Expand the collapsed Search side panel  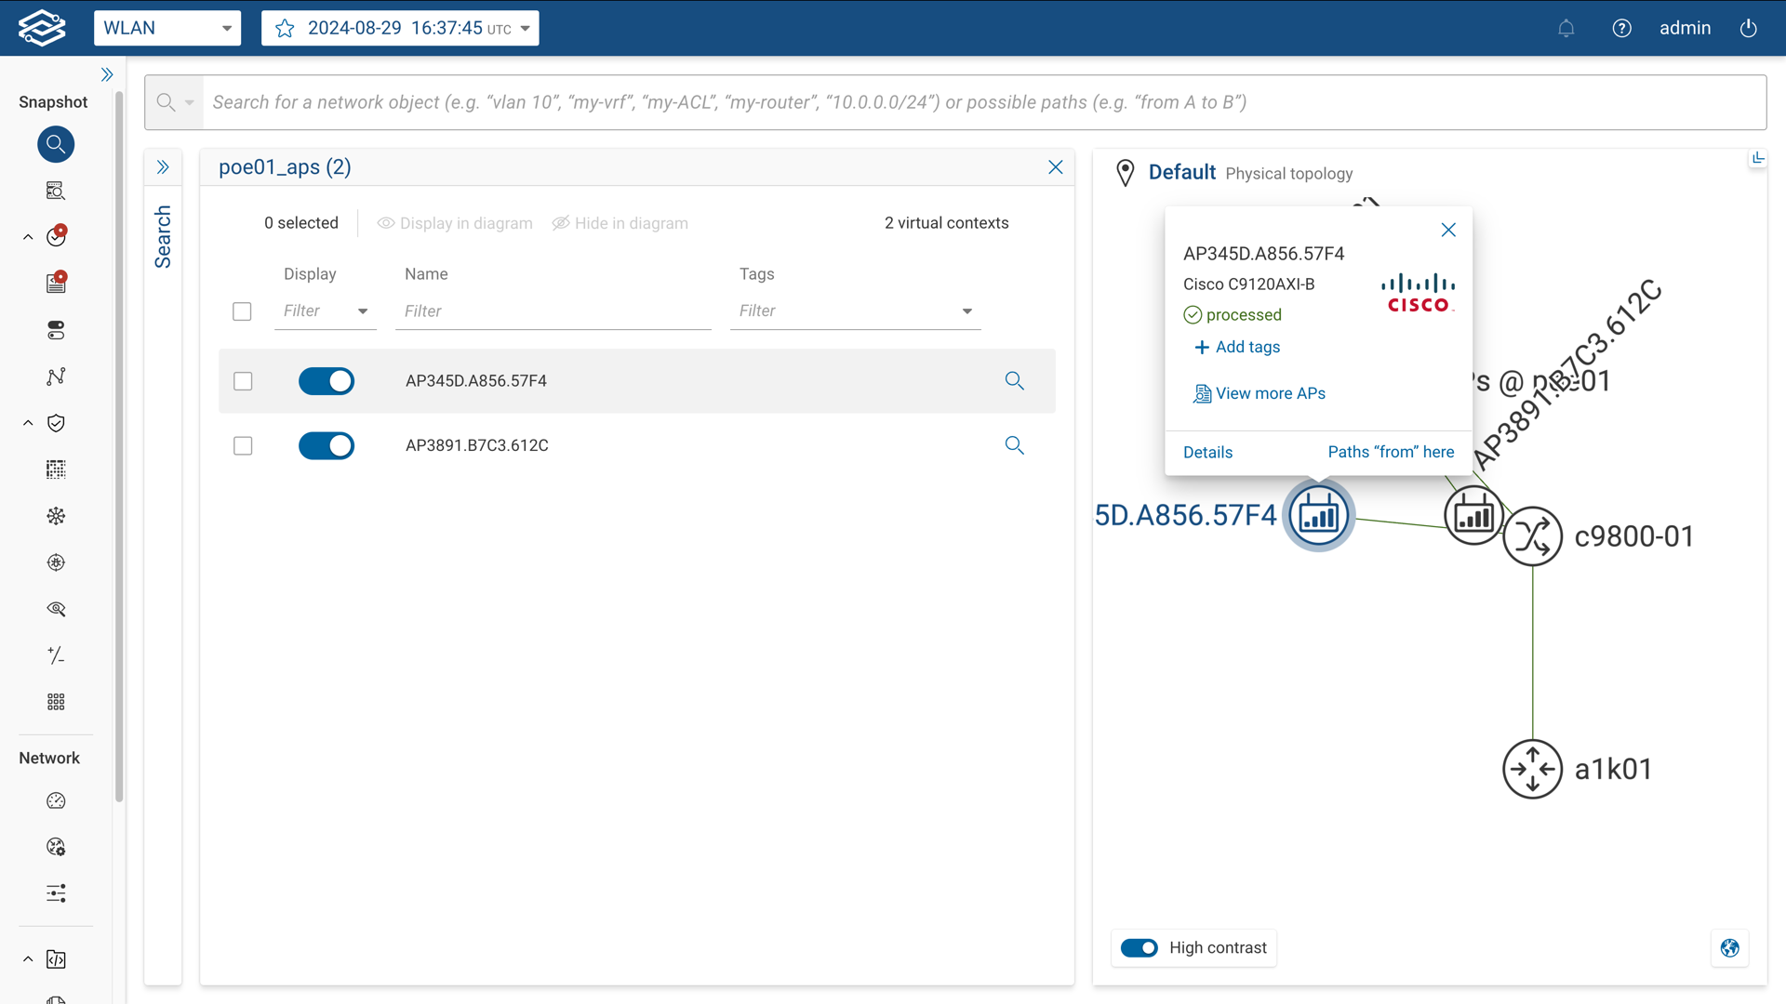(163, 167)
